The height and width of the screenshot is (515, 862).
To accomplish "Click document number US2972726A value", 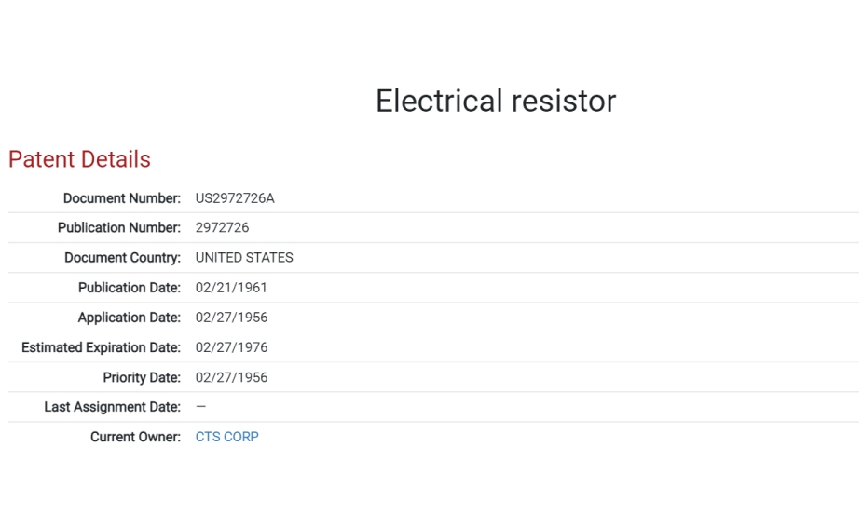I will coord(235,198).
